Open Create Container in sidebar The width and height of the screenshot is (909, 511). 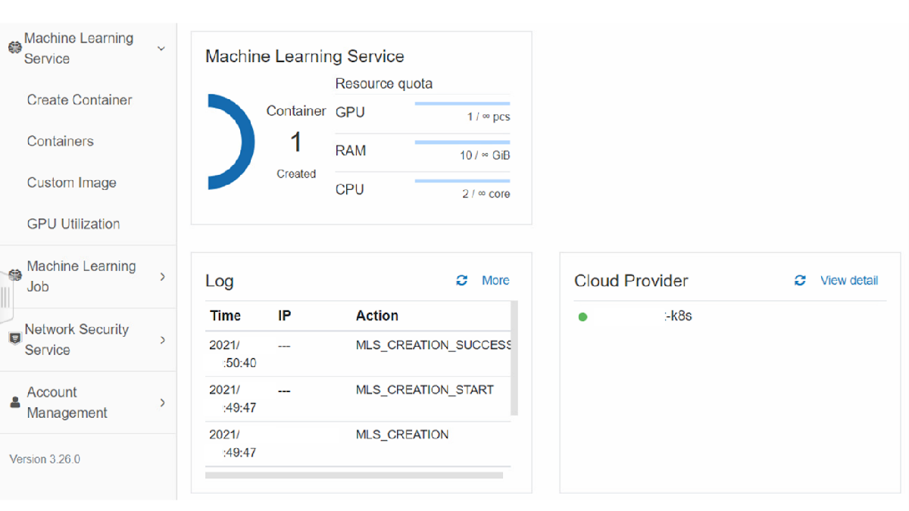coord(80,100)
